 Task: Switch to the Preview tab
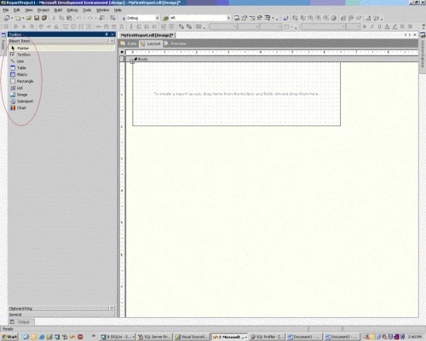(176, 43)
